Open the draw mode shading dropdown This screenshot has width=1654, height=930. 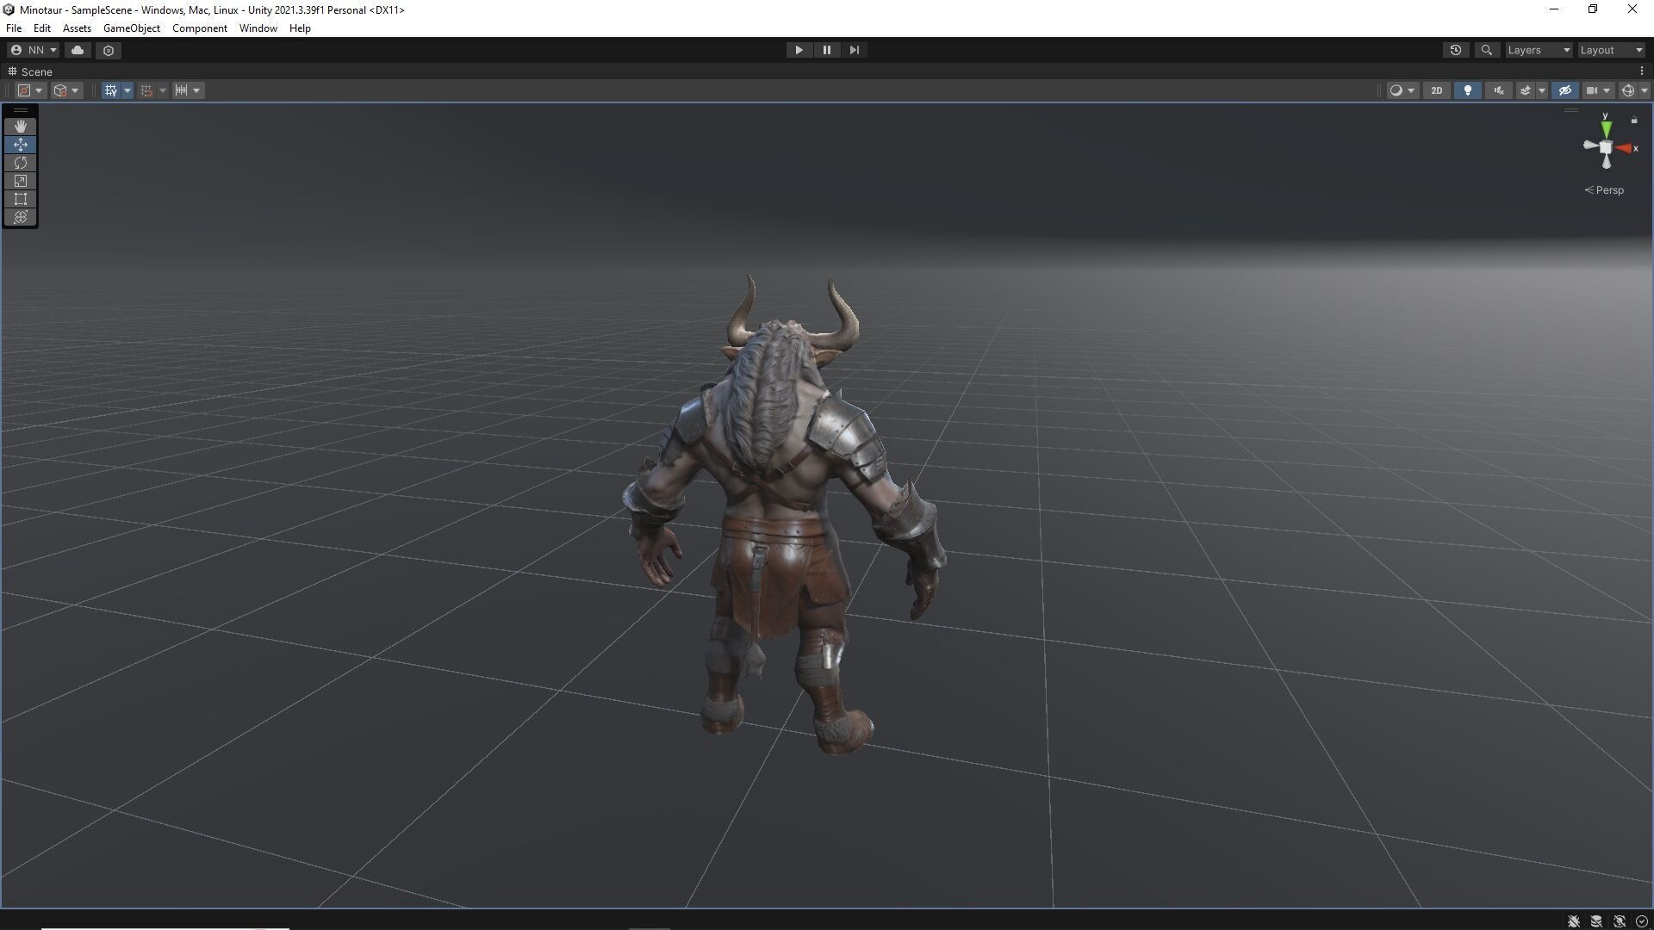coord(1402,90)
